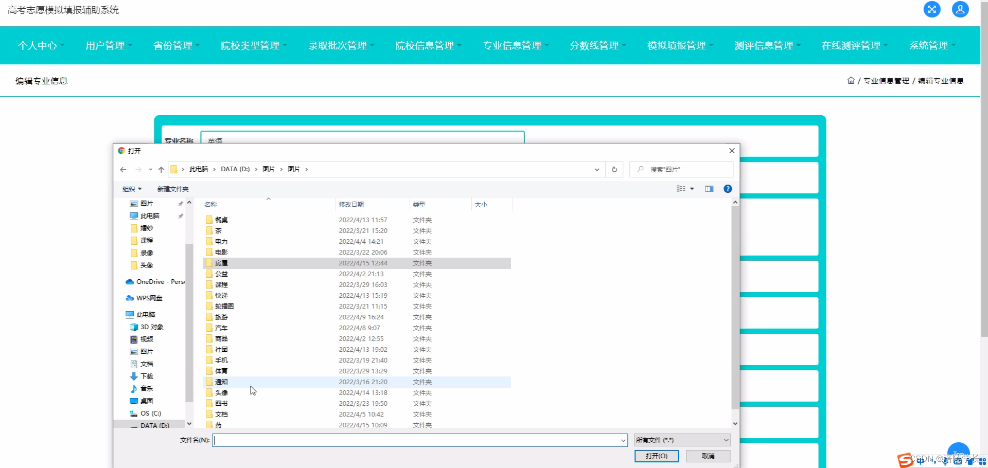Click the home icon in the breadcrumb
Viewport: 988px width, 468px height.
pos(851,80)
